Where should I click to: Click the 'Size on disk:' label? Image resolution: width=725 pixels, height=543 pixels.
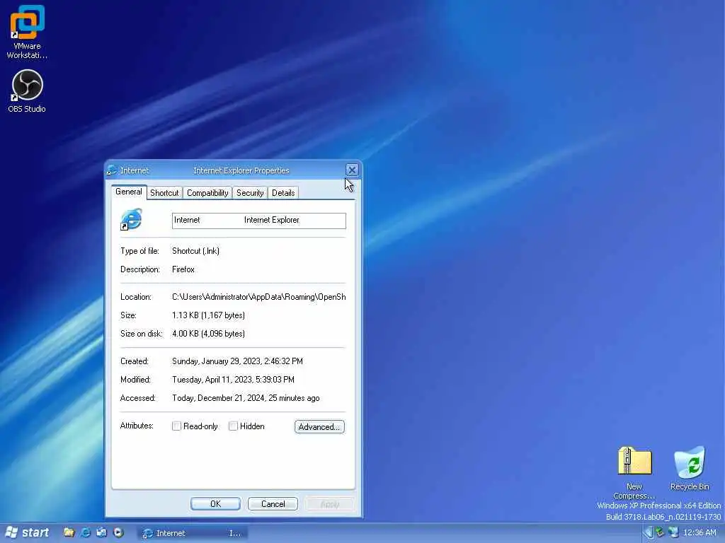[x=142, y=334]
